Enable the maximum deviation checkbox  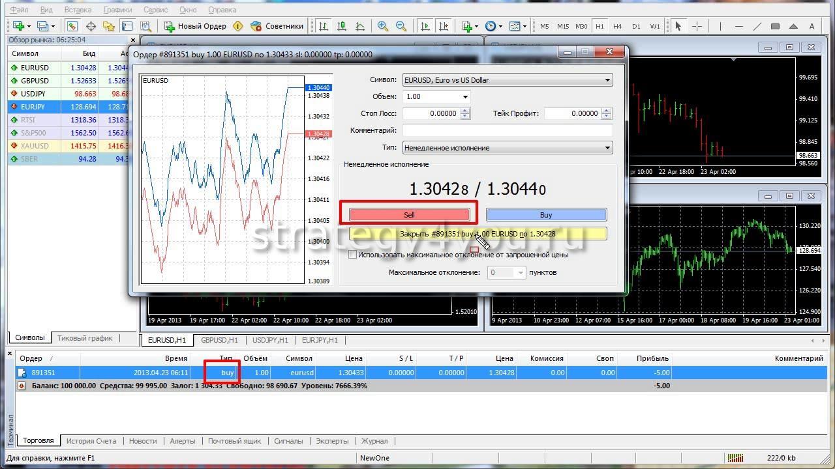pyautogui.click(x=353, y=255)
